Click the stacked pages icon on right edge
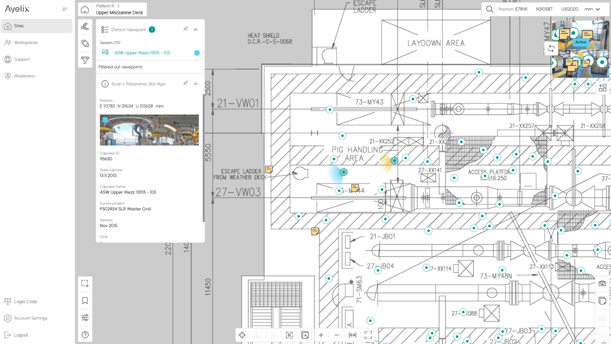The height and width of the screenshot is (344, 611). (x=603, y=301)
